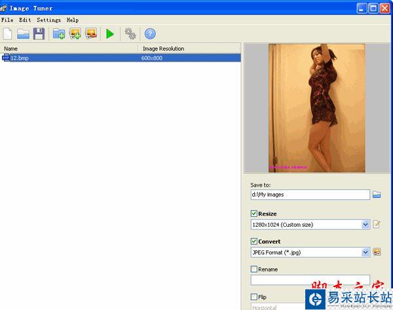Select the 12.bmp file row
The height and width of the screenshot is (310, 393).
click(x=121, y=58)
